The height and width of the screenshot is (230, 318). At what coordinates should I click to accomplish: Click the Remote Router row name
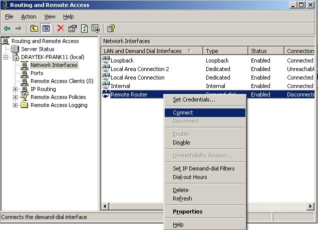[x=129, y=94]
